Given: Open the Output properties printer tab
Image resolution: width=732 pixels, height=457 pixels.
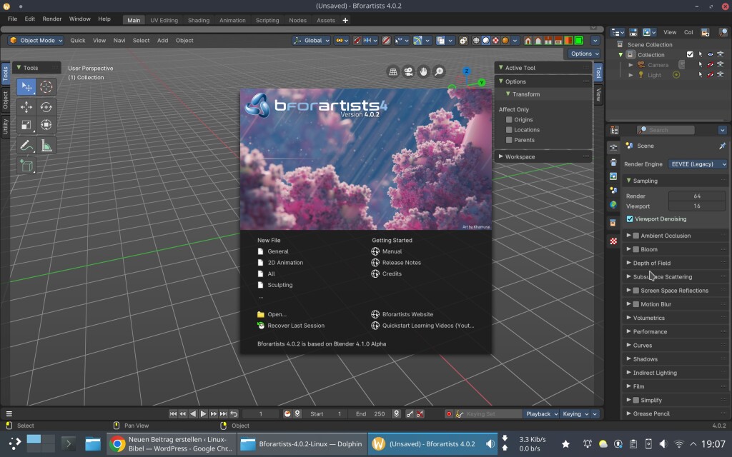Looking at the screenshot, I should point(613,162).
